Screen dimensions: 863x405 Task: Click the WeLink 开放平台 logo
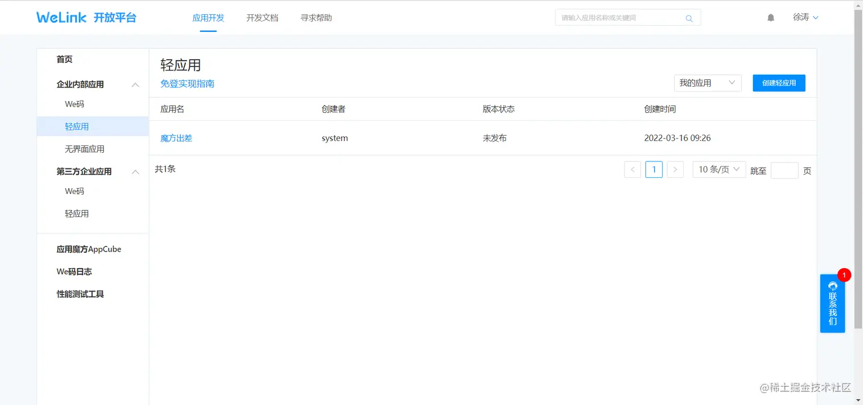click(87, 17)
